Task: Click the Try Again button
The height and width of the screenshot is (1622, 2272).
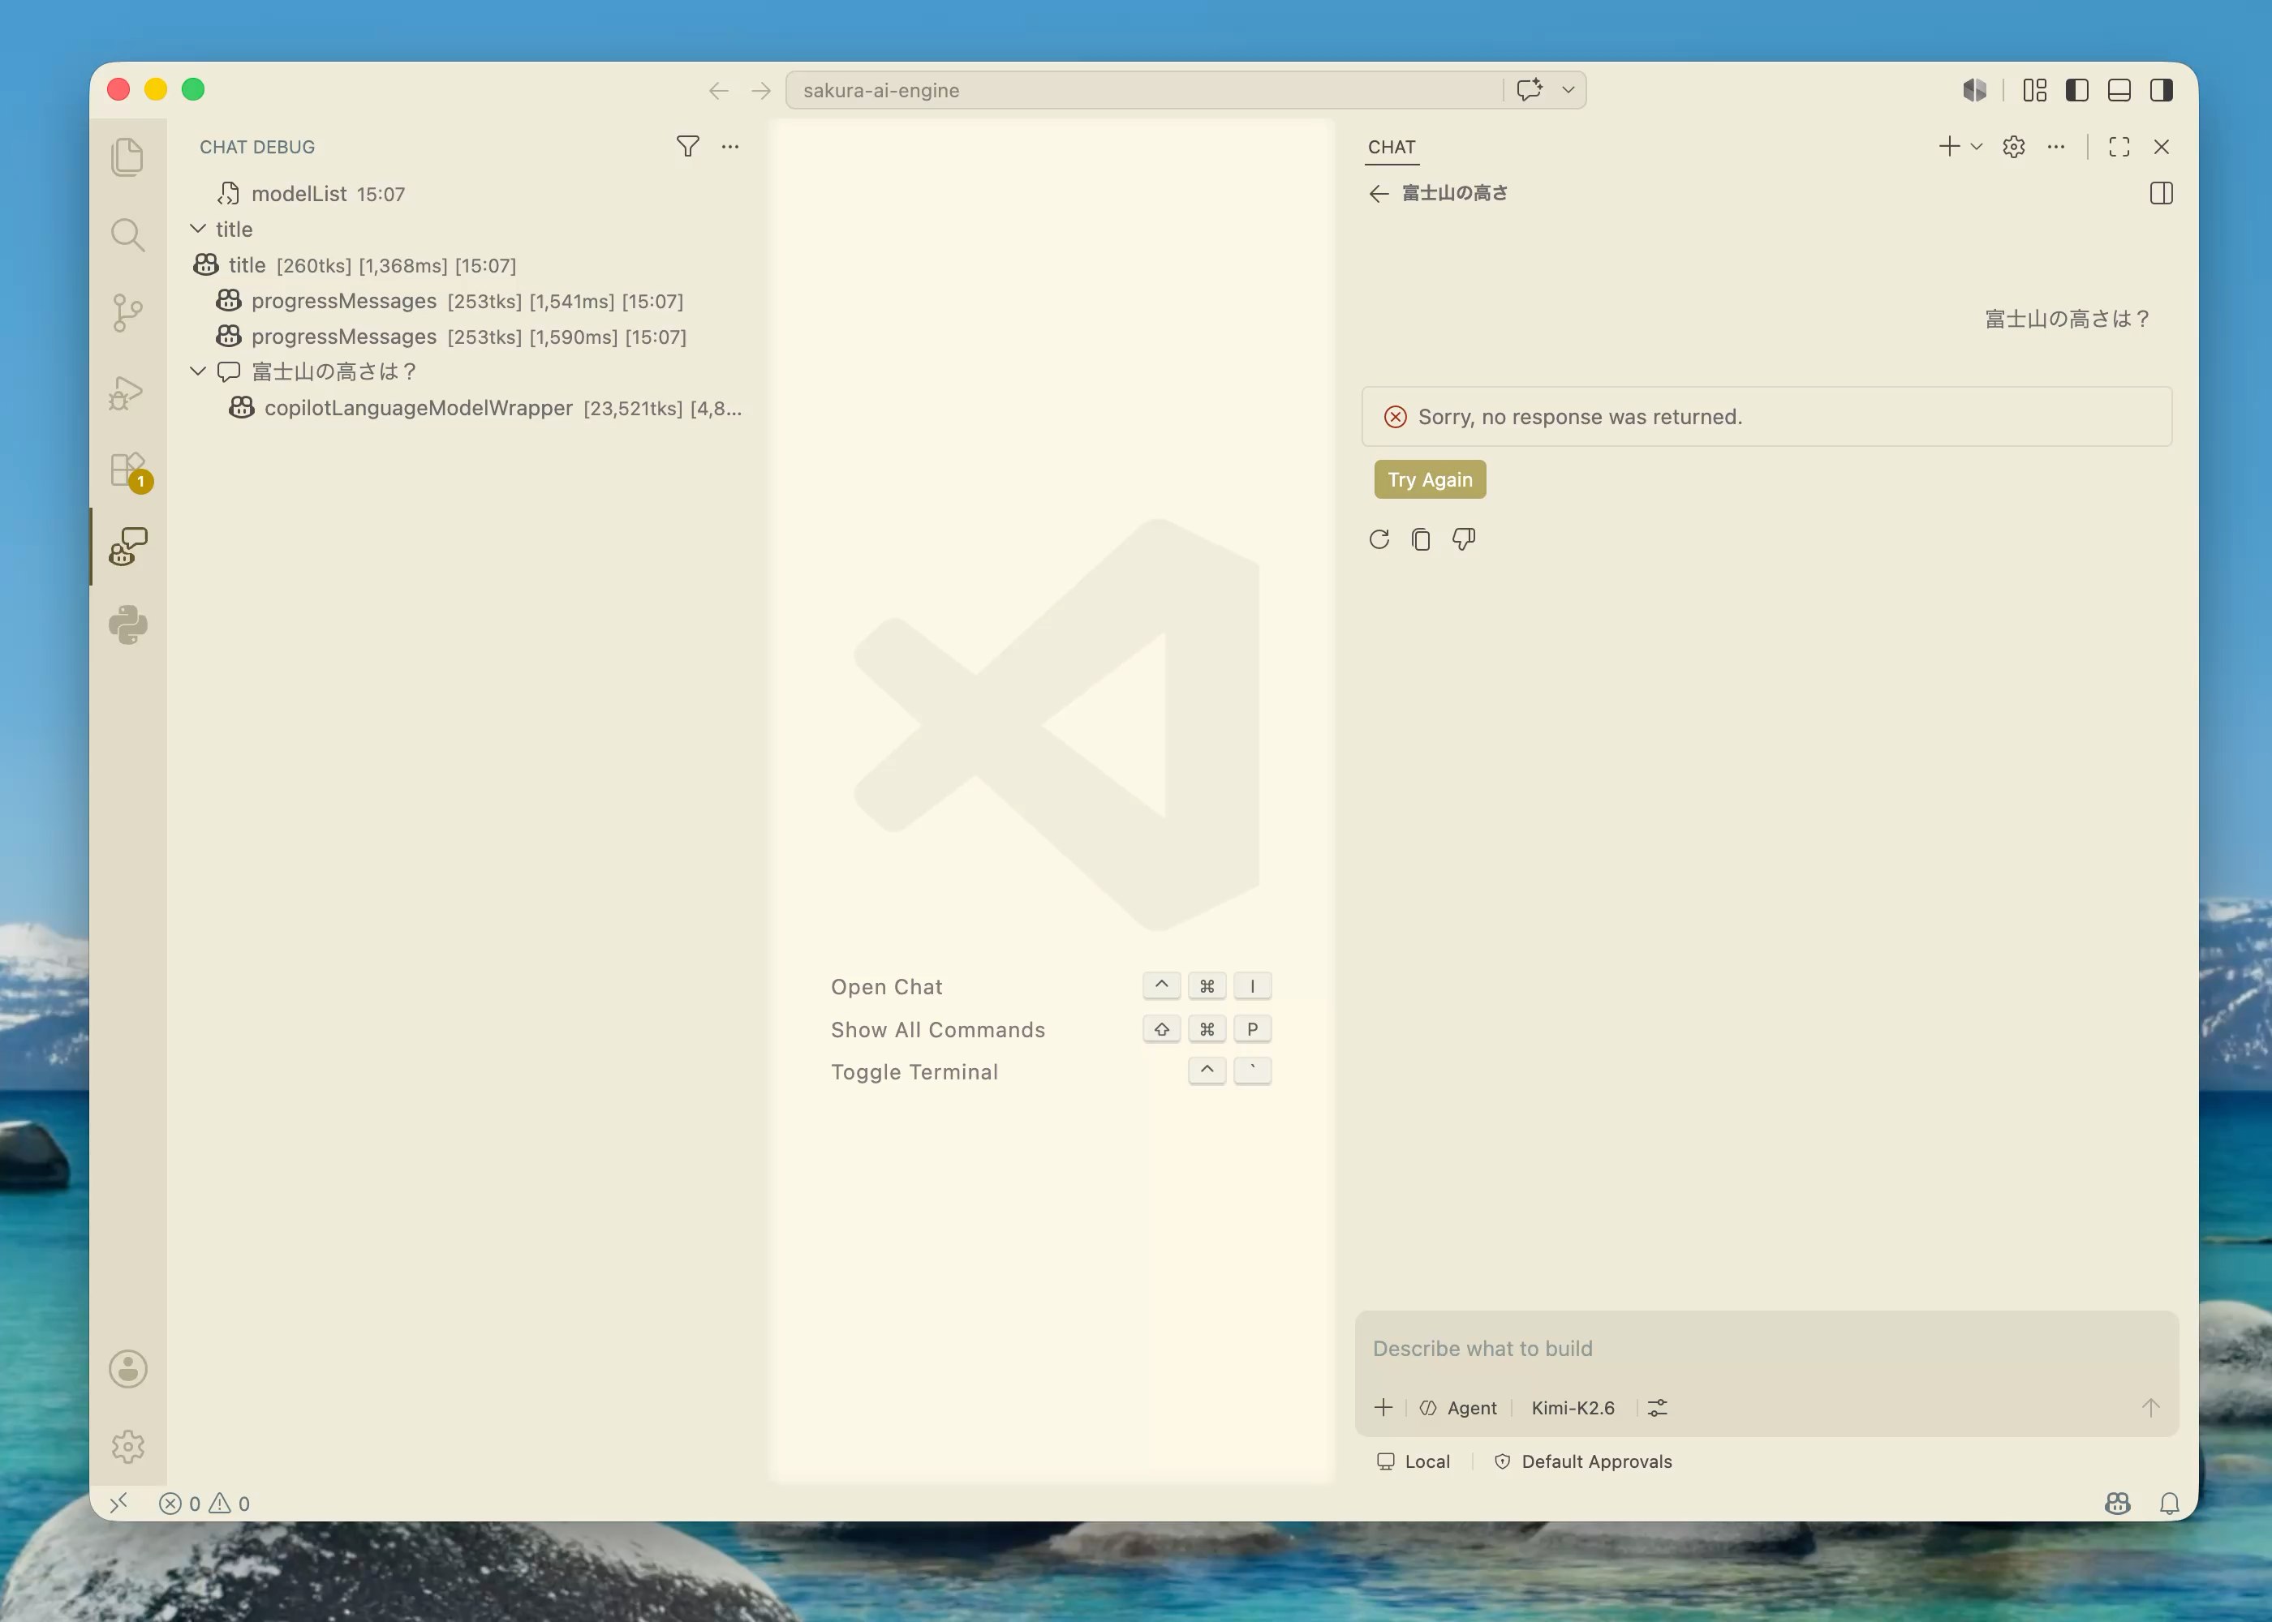Action: coord(1430,479)
